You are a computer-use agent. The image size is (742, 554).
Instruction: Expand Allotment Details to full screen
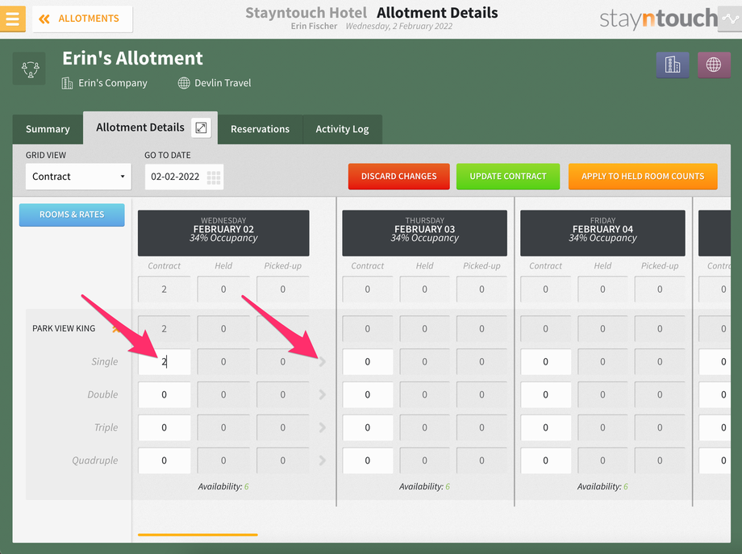point(201,127)
